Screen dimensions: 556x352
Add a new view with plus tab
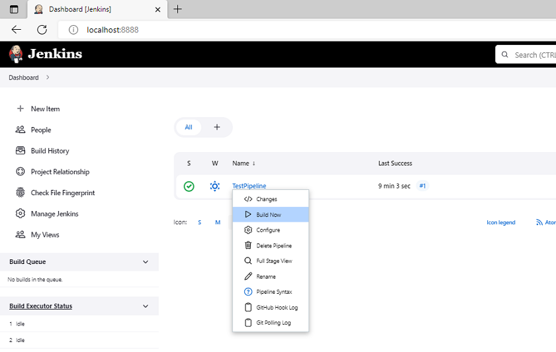pos(216,127)
